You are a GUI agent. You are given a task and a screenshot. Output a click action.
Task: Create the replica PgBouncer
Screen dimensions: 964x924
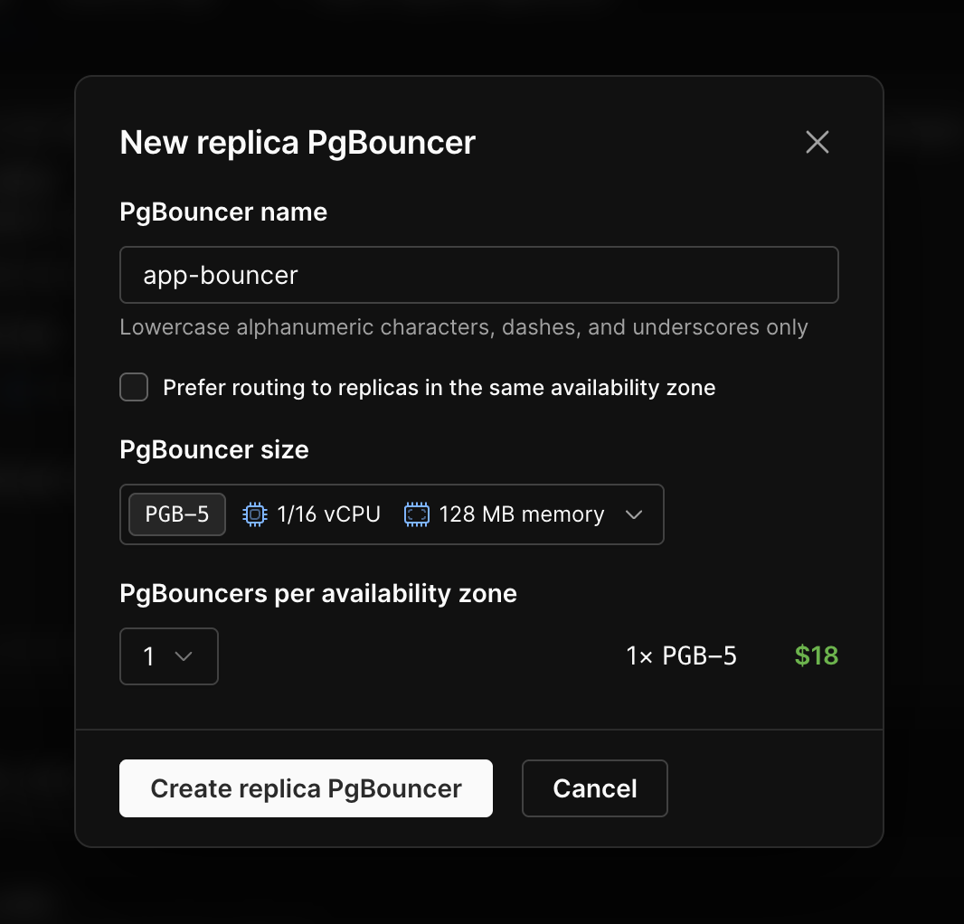pos(306,787)
